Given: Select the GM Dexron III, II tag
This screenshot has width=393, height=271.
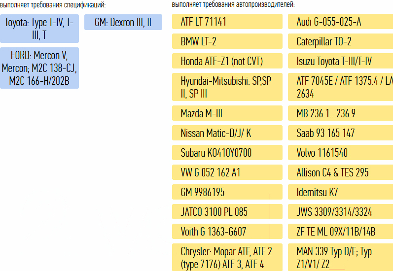Looking at the screenshot, I should pos(123,22).
